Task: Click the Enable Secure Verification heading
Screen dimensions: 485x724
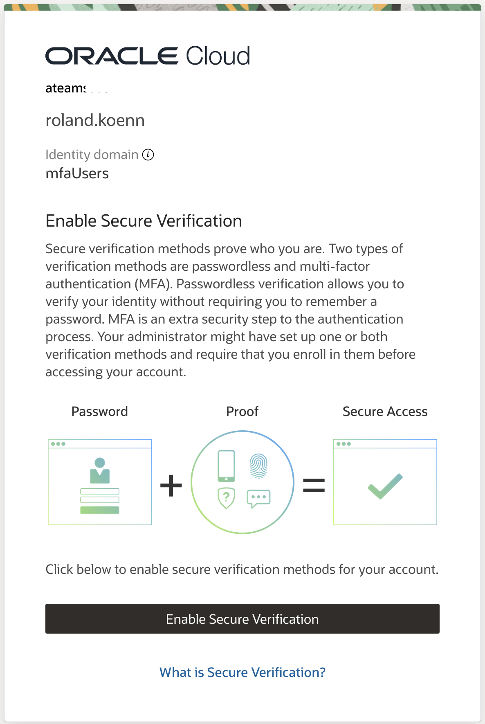Action: click(x=144, y=221)
